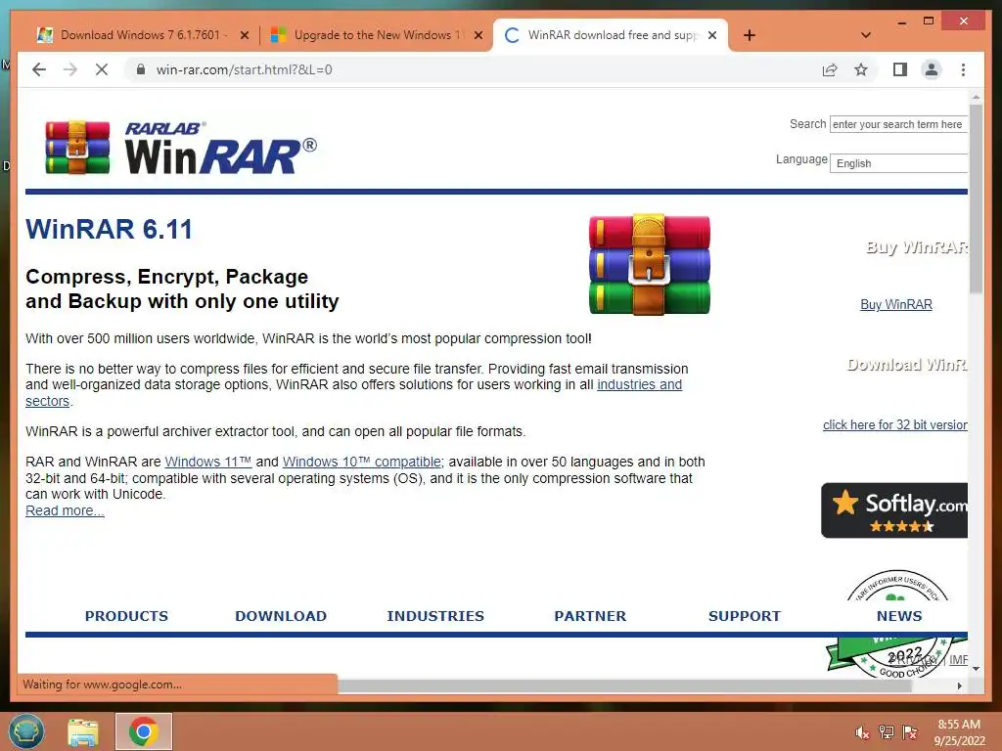Click the browser forward arrow

click(70, 69)
